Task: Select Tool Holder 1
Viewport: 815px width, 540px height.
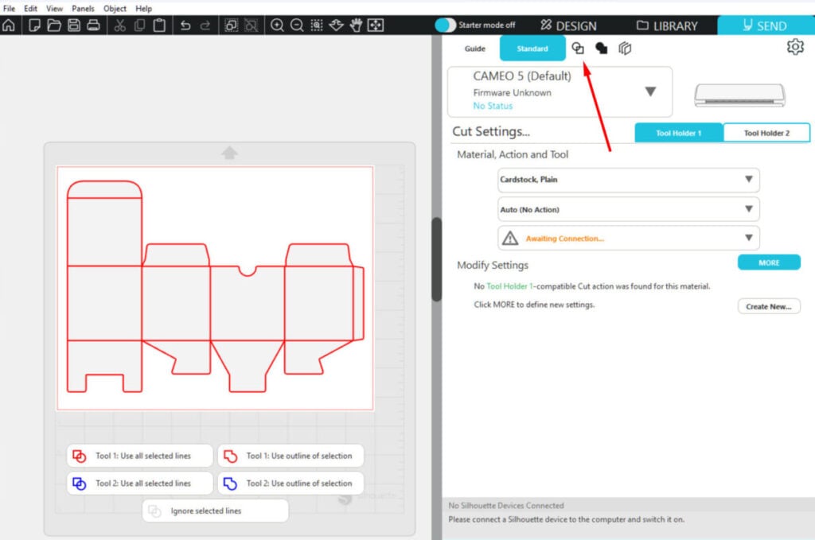Action: 678,133
